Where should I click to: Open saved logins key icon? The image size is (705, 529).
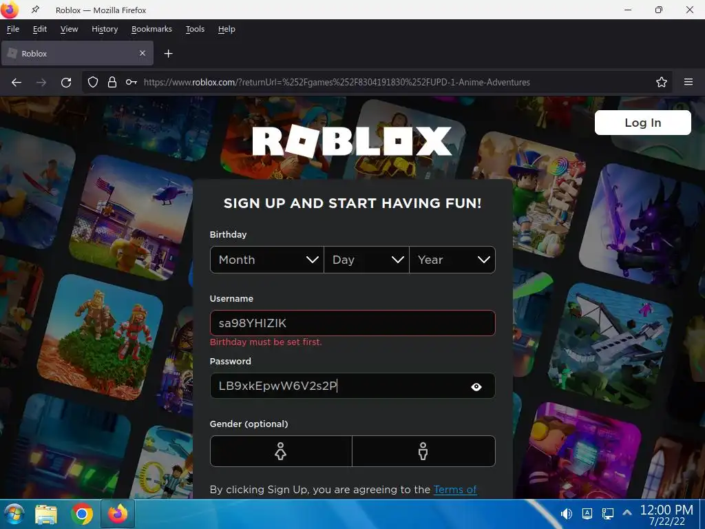click(131, 82)
